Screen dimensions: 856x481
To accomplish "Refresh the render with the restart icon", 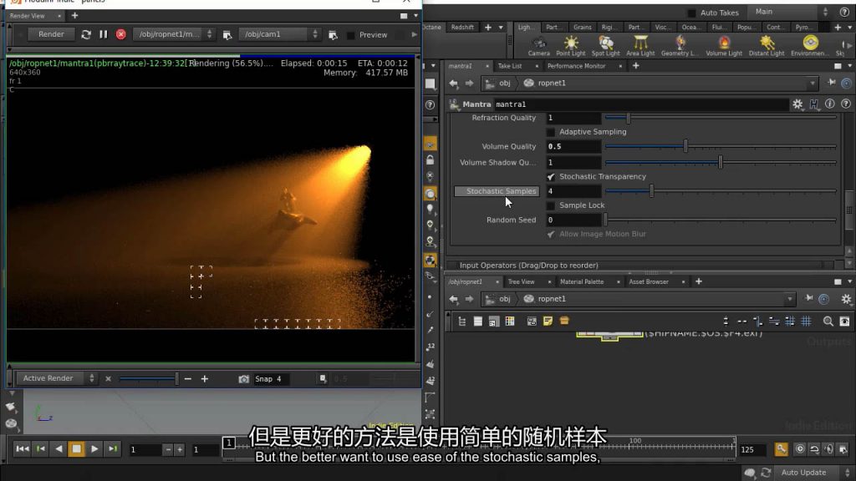I will pyautogui.click(x=86, y=34).
